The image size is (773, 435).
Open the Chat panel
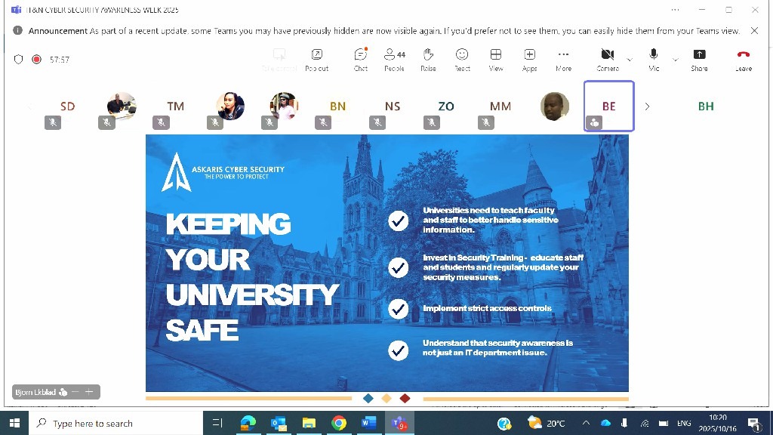pos(361,59)
